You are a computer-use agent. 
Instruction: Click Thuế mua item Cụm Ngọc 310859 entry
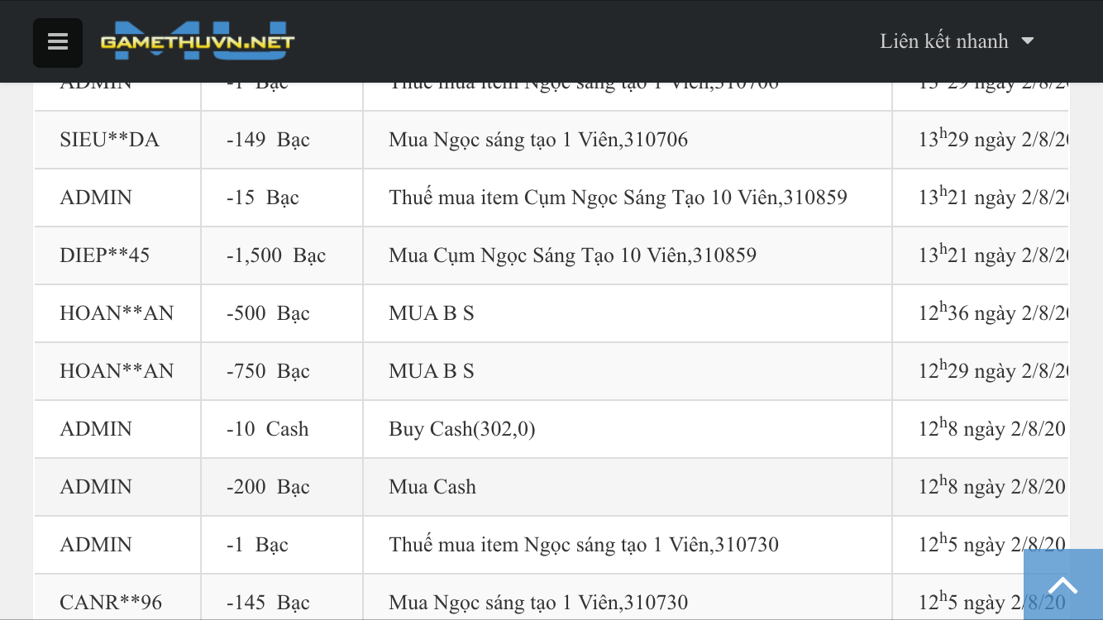point(618,198)
